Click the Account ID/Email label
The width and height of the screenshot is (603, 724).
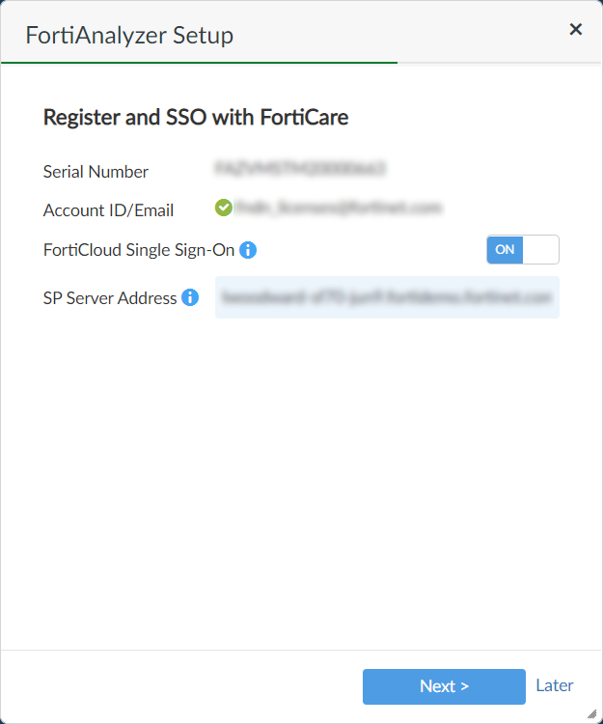click(x=108, y=210)
